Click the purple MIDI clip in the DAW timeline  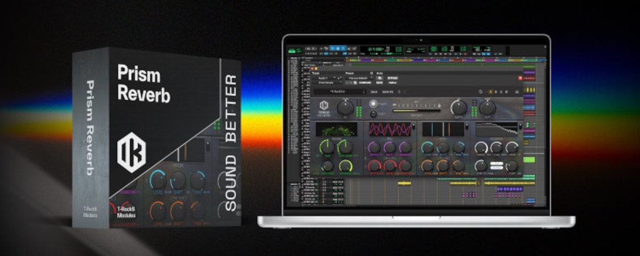coord(510,189)
